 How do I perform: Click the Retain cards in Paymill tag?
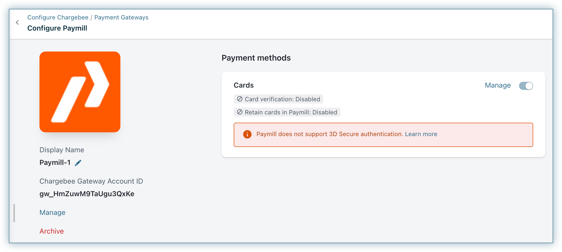coord(287,112)
